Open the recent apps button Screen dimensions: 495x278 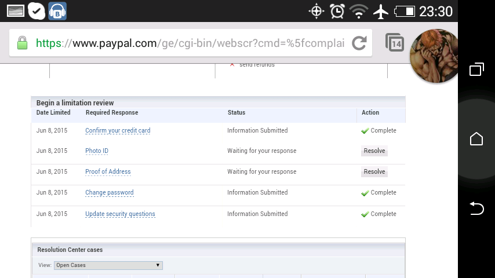[x=476, y=70]
